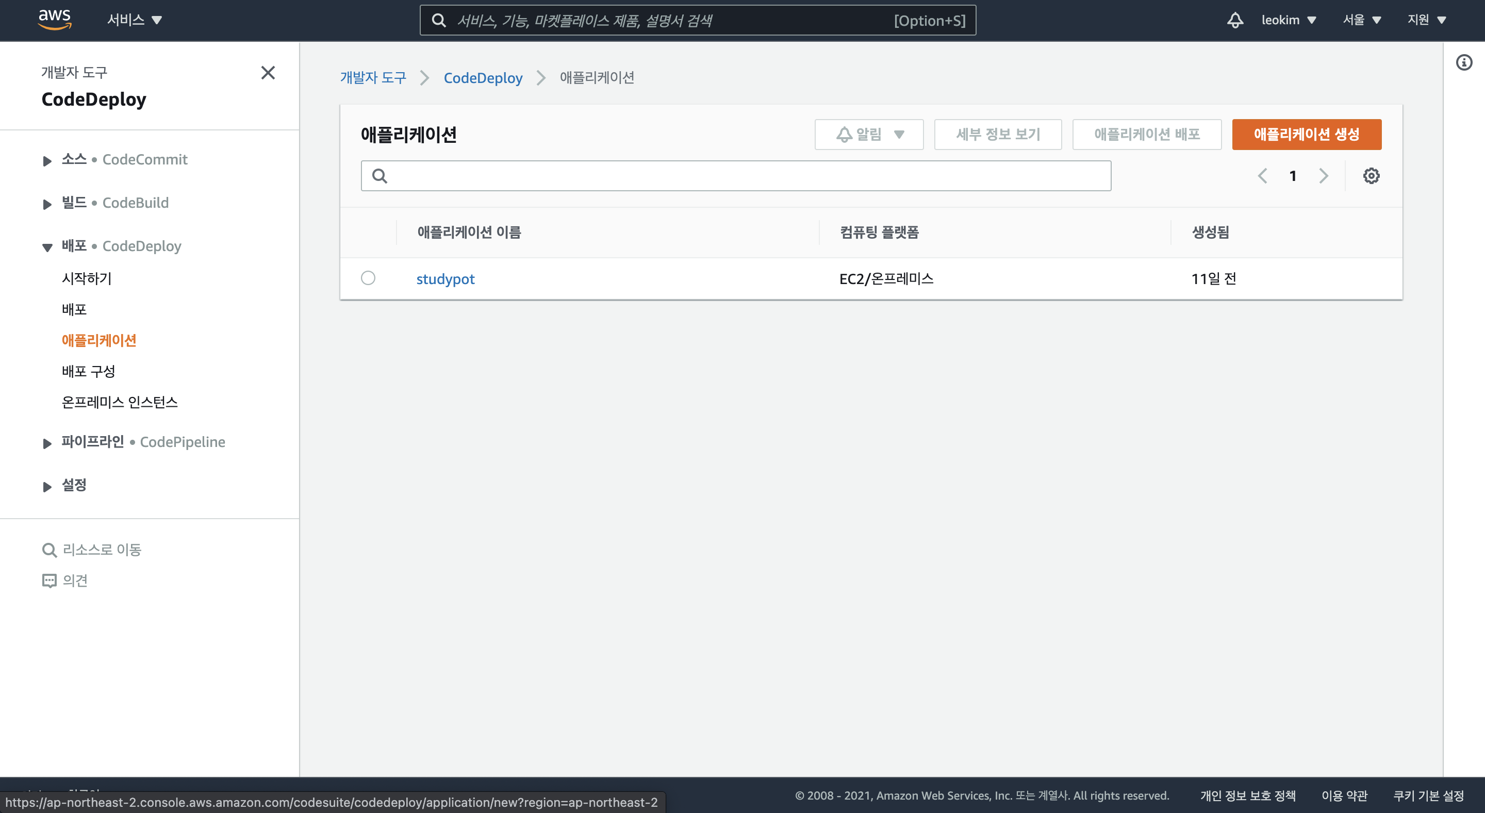Close the CodeDeploy side navigation panel
The height and width of the screenshot is (813, 1485).
pos(268,73)
